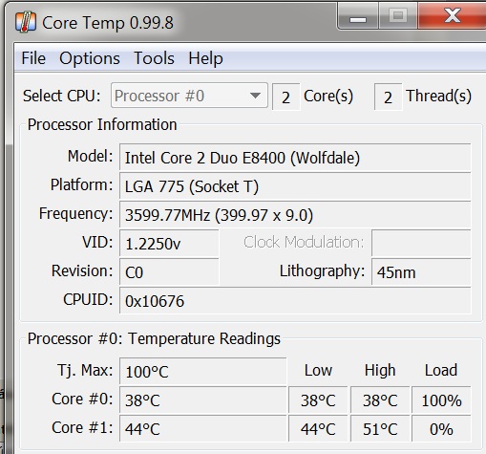Select Core #0 current temperature 38°C
The width and height of the screenshot is (486, 454).
[203, 400]
